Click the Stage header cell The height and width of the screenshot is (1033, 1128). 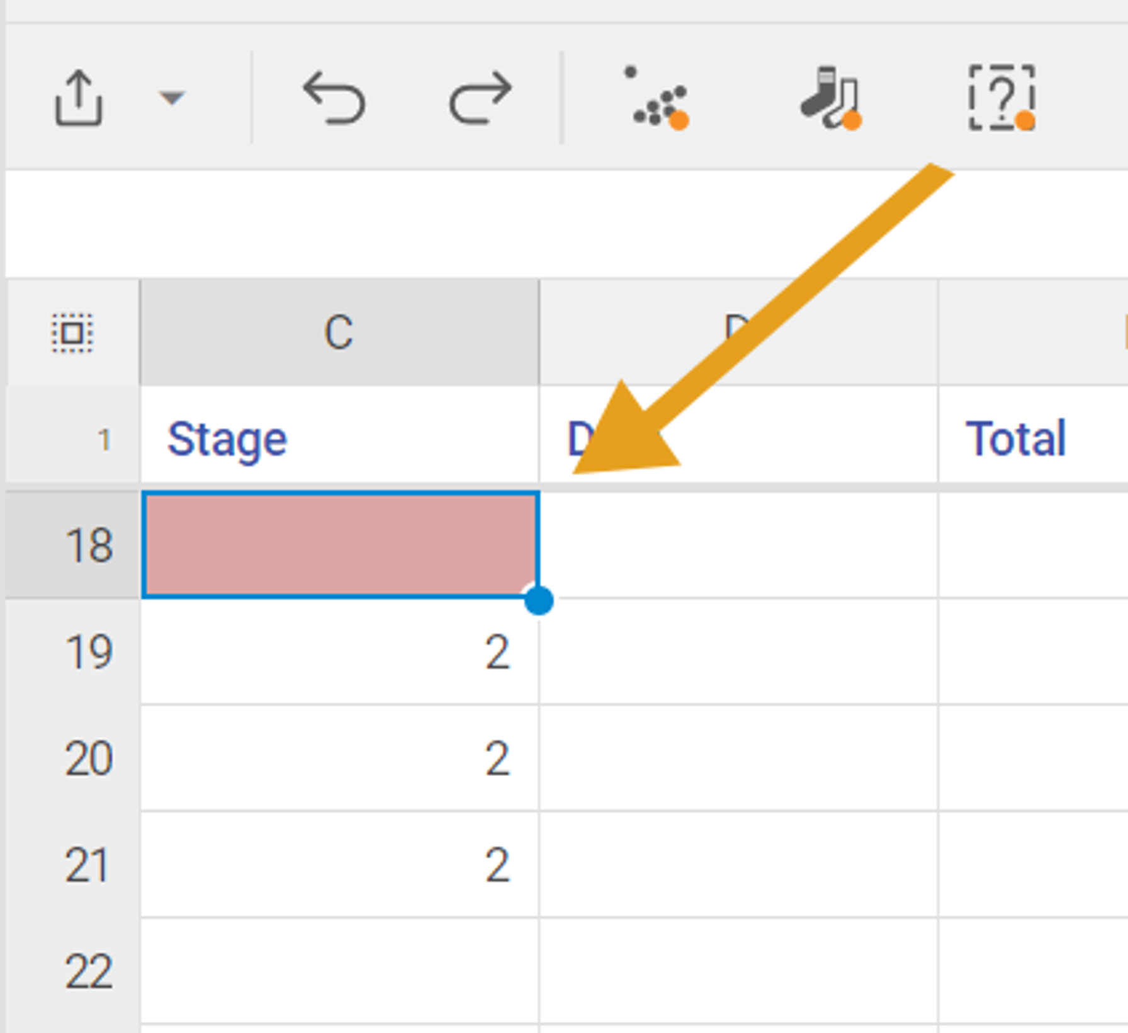click(339, 439)
